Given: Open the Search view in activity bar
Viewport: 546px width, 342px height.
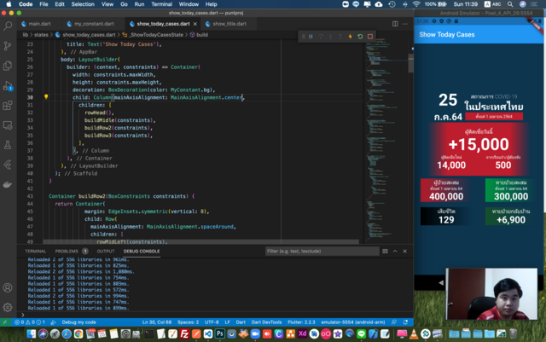Looking at the screenshot, I should point(8,26).
